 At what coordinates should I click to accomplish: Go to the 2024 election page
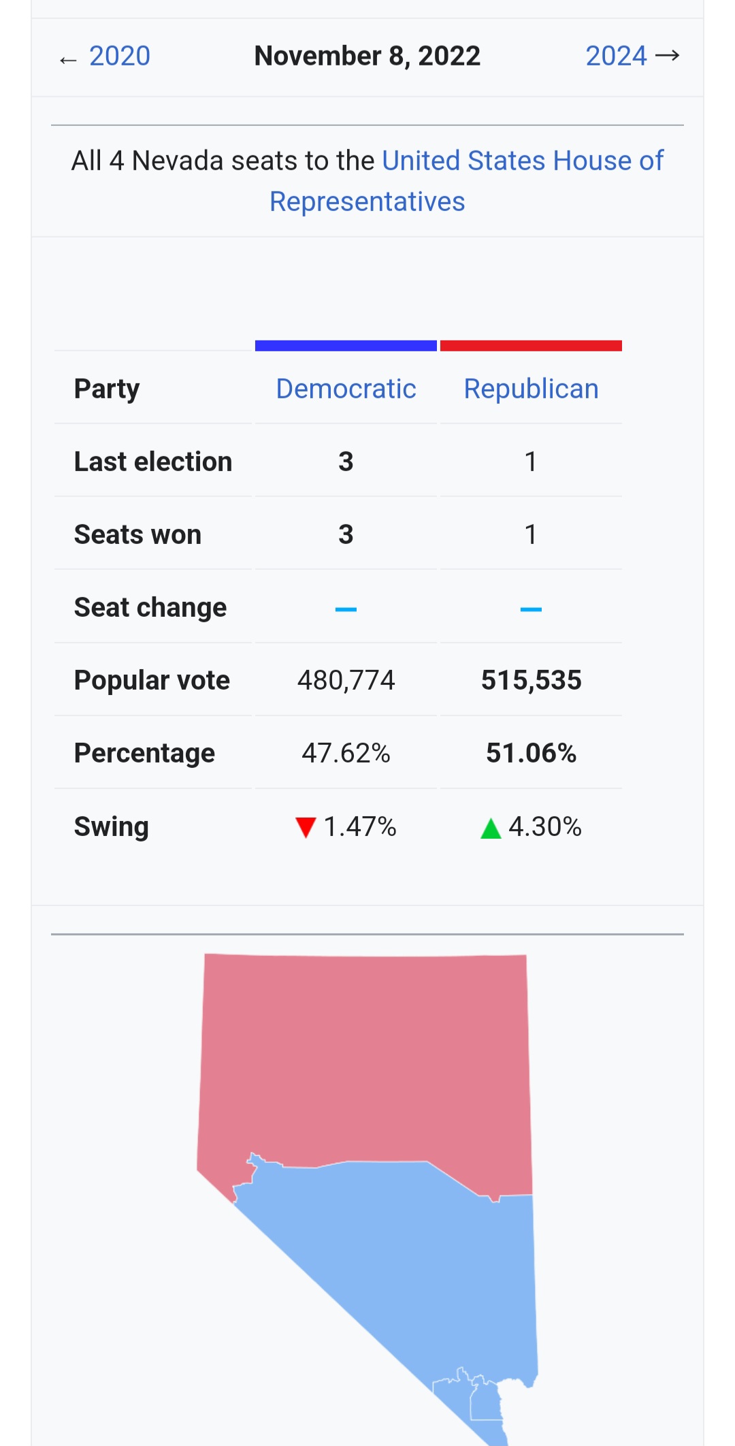pyautogui.click(x=616, y=56)
